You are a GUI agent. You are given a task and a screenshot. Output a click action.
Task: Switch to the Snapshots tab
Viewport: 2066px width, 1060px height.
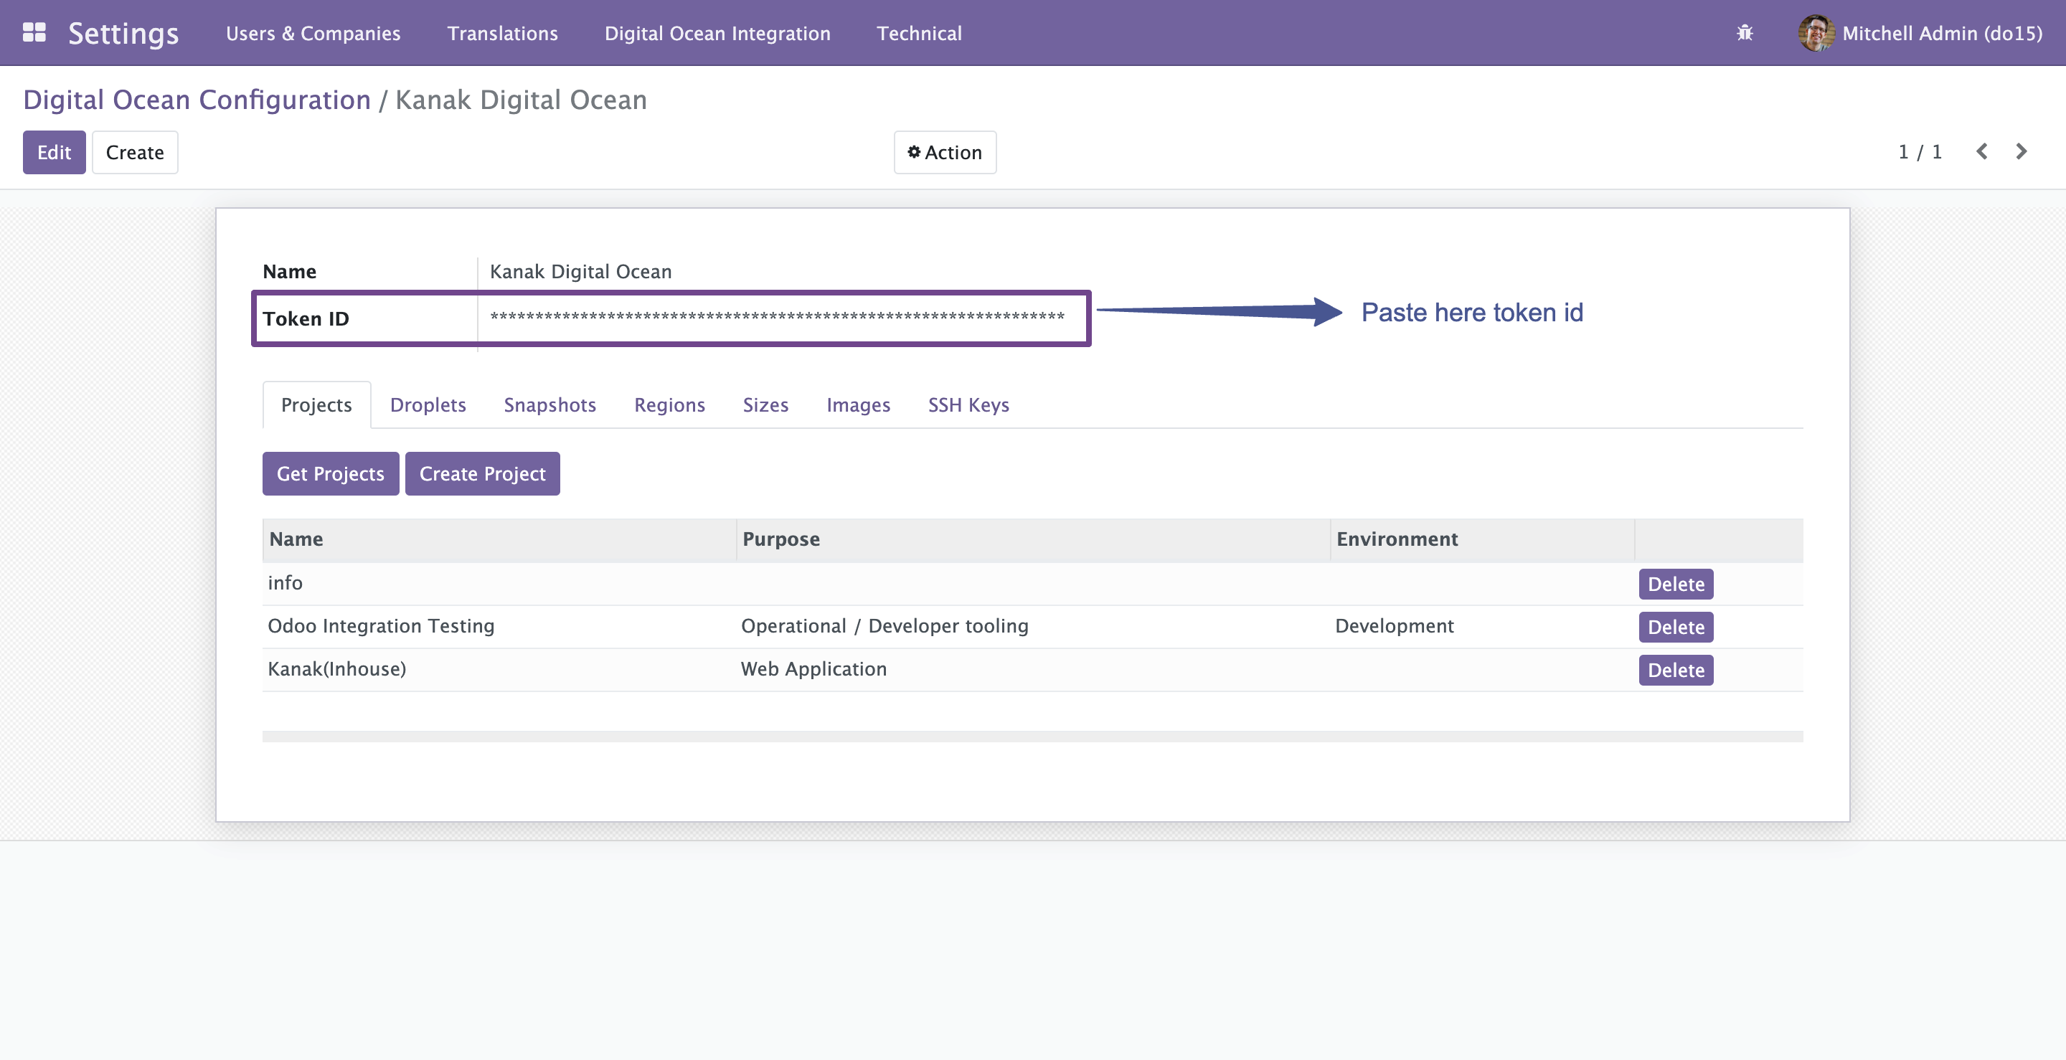(549, 405)
